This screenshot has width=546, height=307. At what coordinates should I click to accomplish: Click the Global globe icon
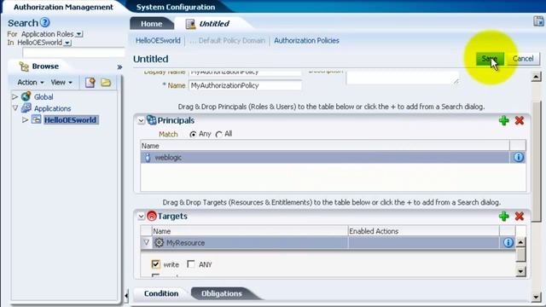click(x=26, y=96)
